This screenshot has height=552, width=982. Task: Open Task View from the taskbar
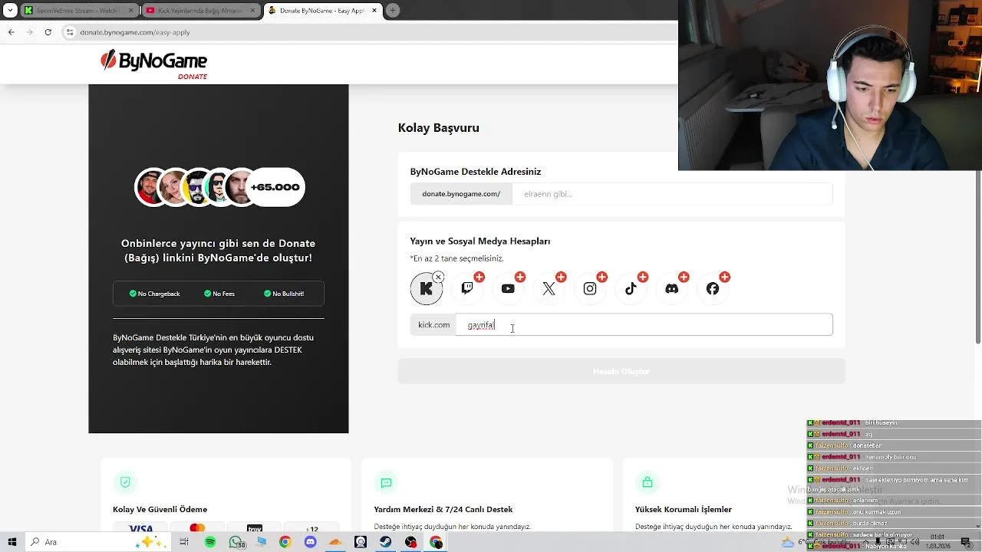184,542
